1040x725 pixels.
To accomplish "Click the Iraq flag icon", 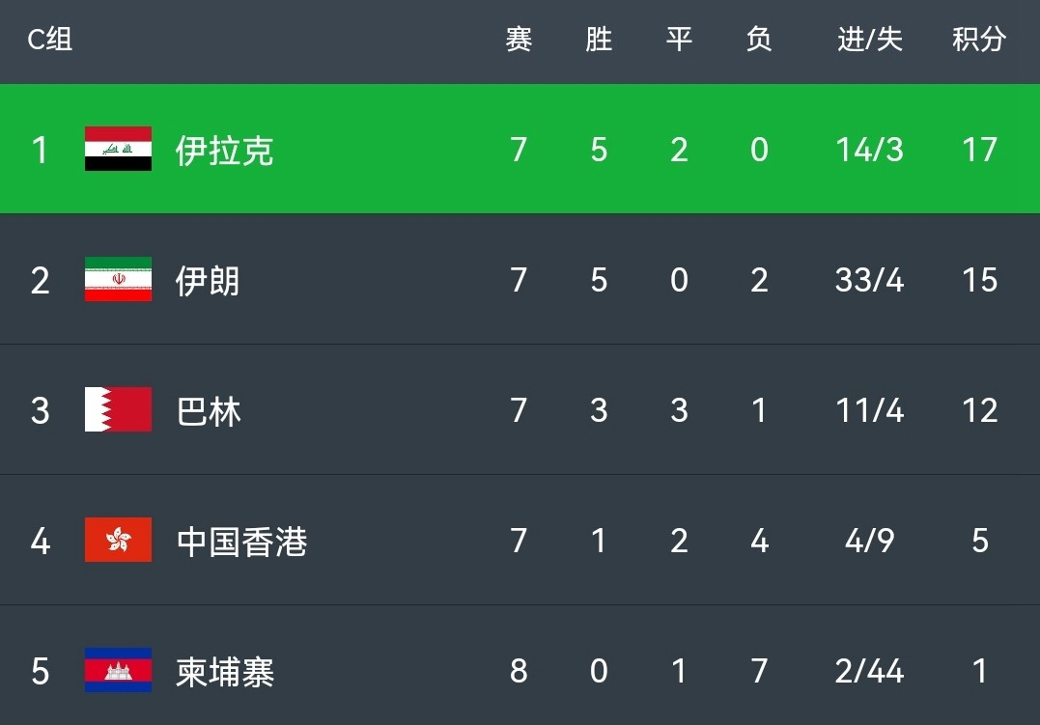I will tap(118, 149).
